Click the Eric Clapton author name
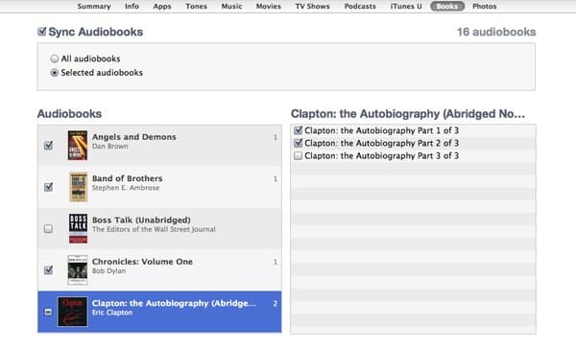The height and width of the screenshot is (347, 576). 112,312
